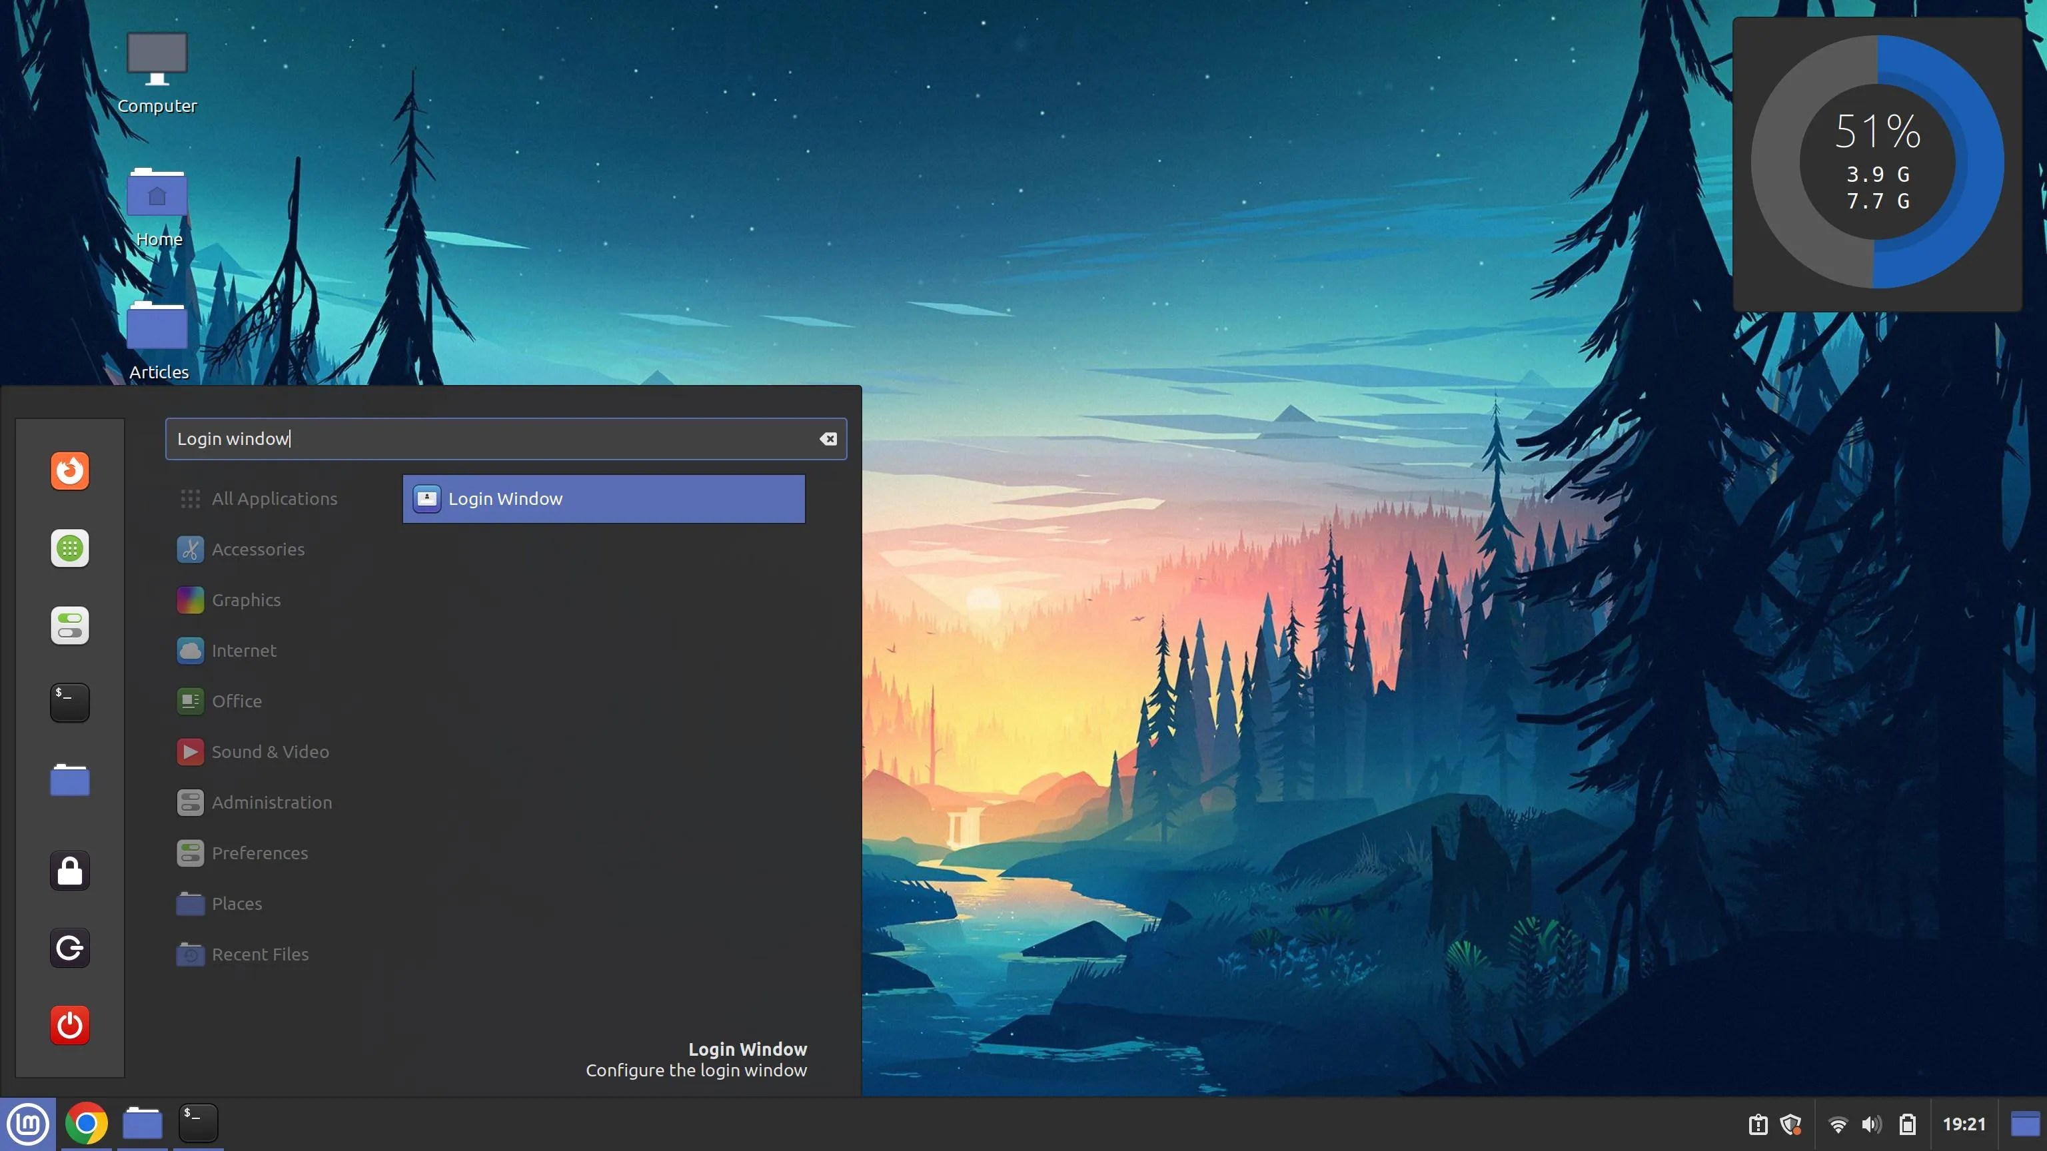The width and height of the screenshot is (2047, 1151).
Task: Open System Settings from the menu sidebar
Action: click(69, 625)
